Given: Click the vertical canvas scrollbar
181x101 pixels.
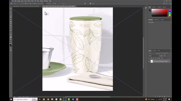Looking at the screenshot, I should [143, 53].
